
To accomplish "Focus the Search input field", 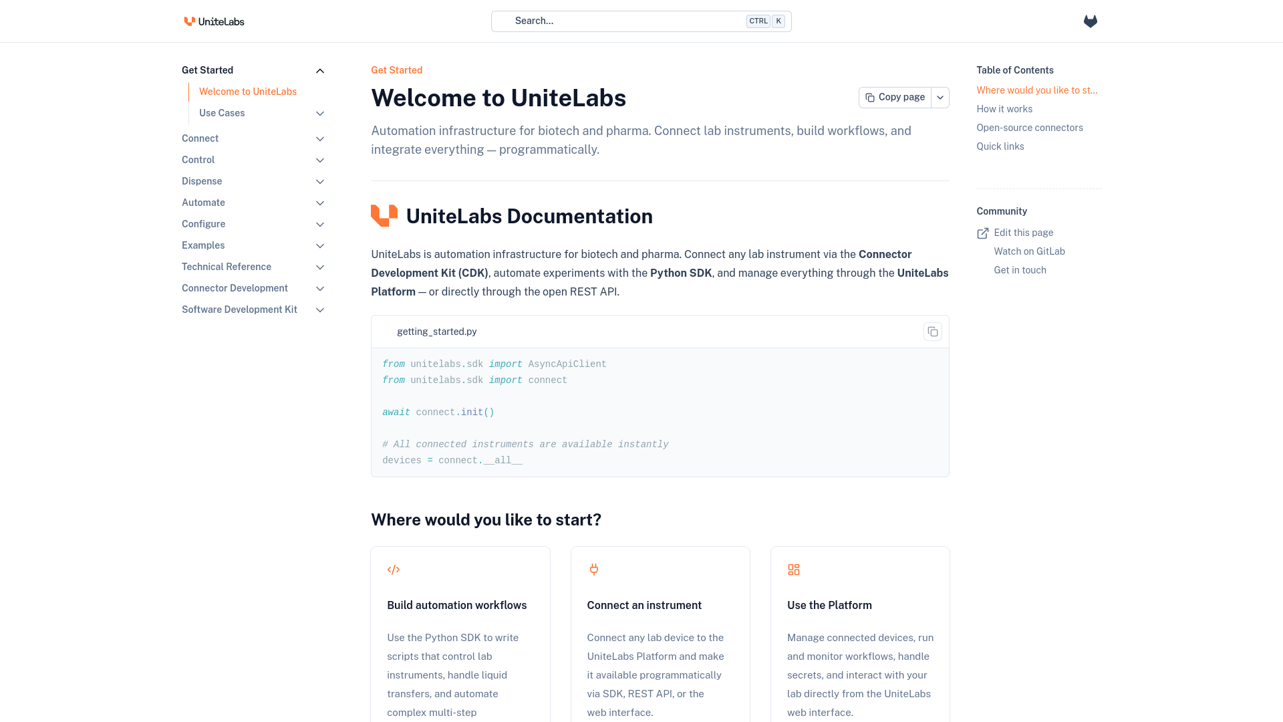I will tap(641, 21).
